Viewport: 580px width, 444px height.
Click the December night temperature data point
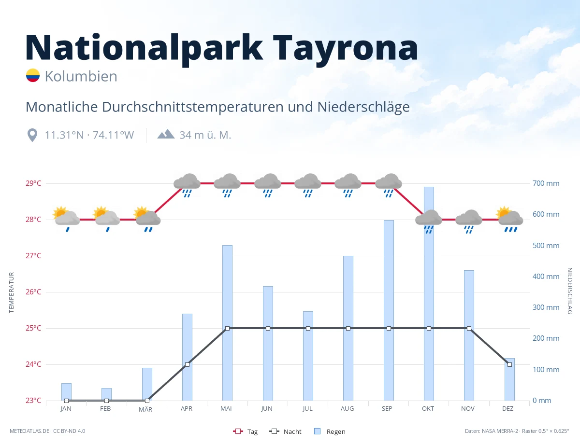(509, 364)
